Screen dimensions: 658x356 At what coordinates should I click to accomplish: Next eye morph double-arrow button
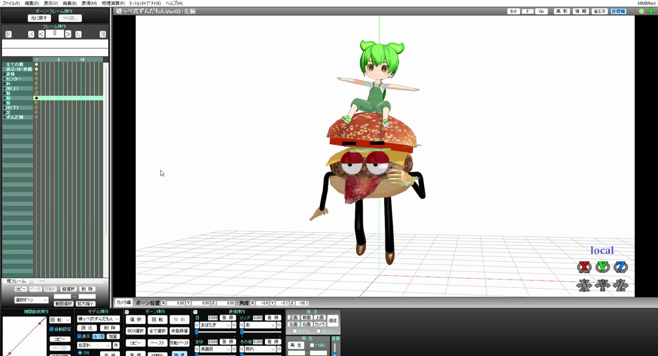(x=234, y=325)
